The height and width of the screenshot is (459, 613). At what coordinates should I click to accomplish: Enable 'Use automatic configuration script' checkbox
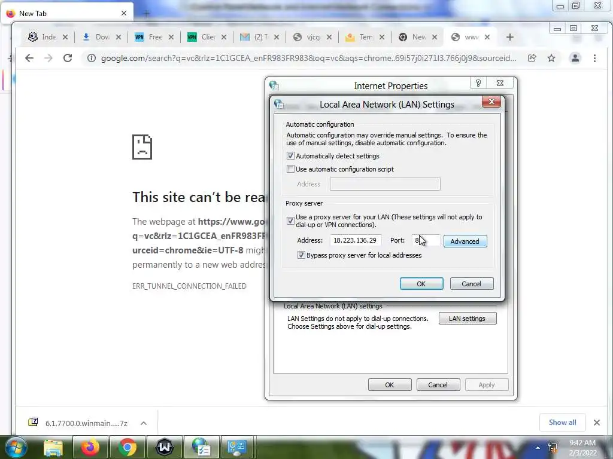pos(290,169)
